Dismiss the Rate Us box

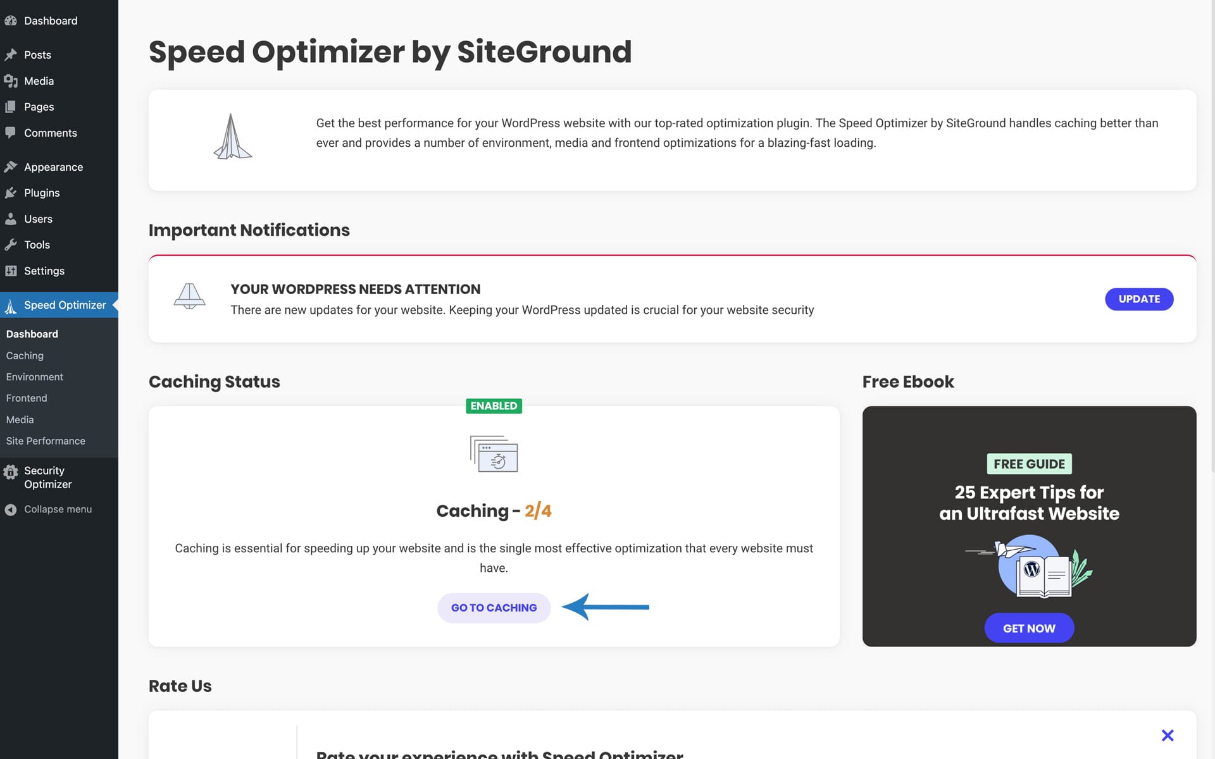[x=1168, y=735]
